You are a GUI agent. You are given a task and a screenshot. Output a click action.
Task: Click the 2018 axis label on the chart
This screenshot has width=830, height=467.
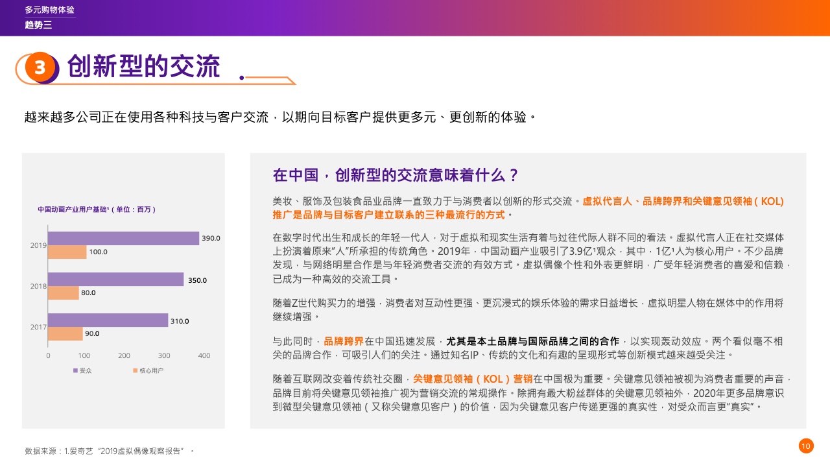pos(38,286)
